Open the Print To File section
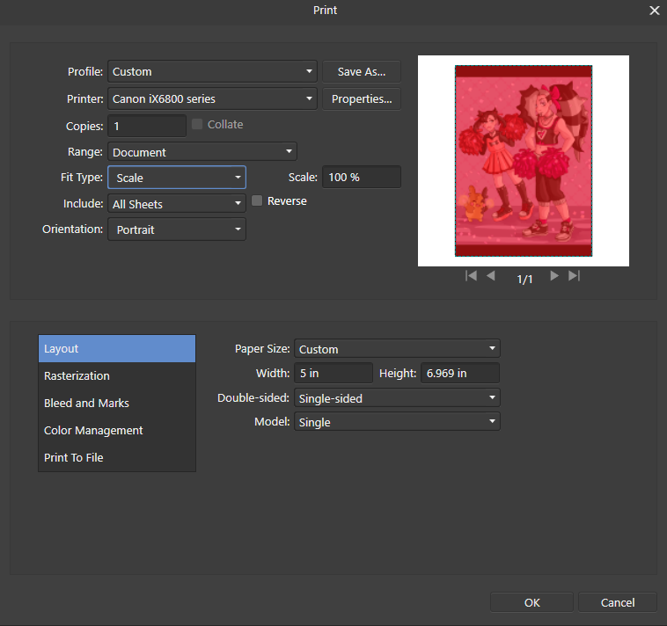The height and width of the screenshot is (626, 667). pos(117,457)
